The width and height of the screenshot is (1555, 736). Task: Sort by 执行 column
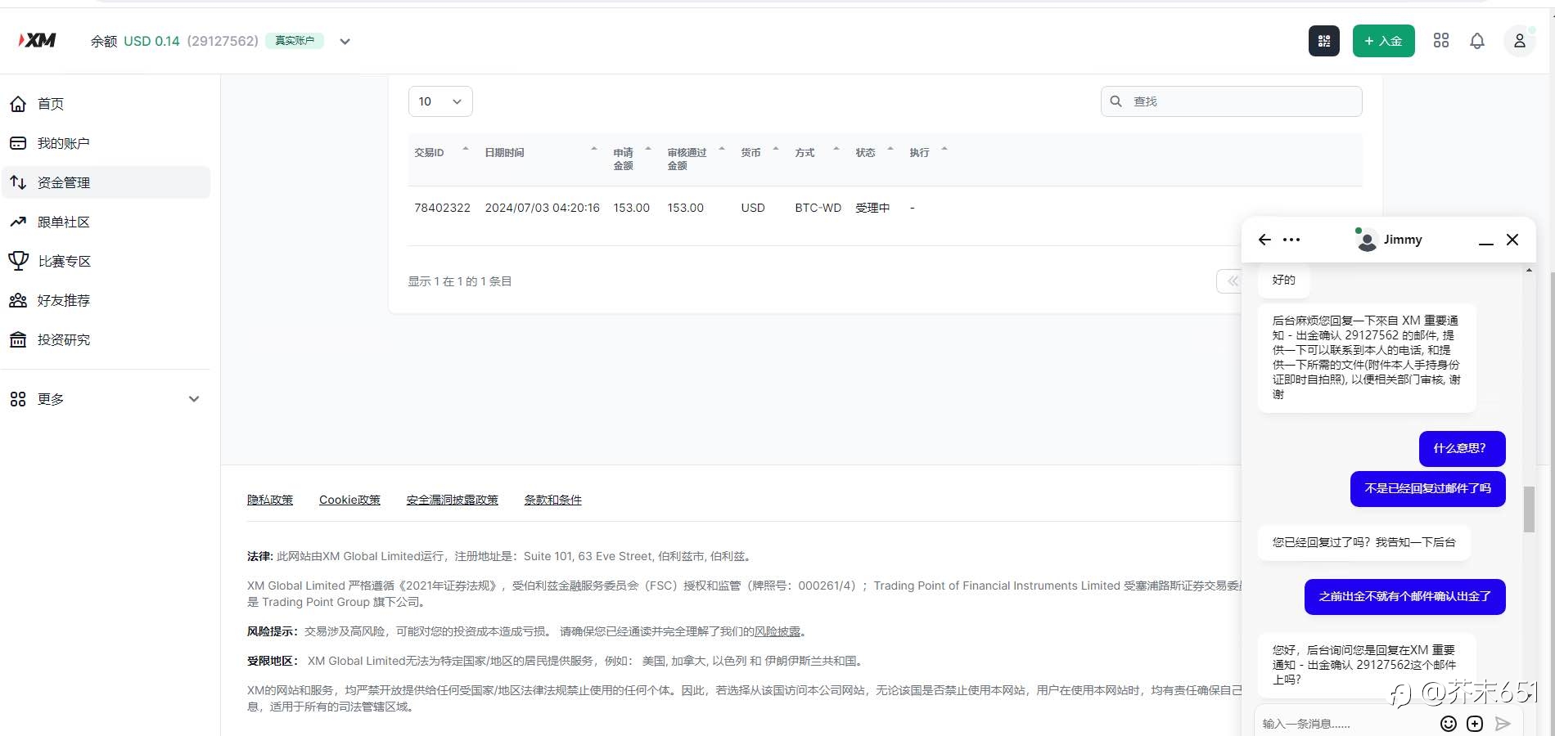[928, 153]
